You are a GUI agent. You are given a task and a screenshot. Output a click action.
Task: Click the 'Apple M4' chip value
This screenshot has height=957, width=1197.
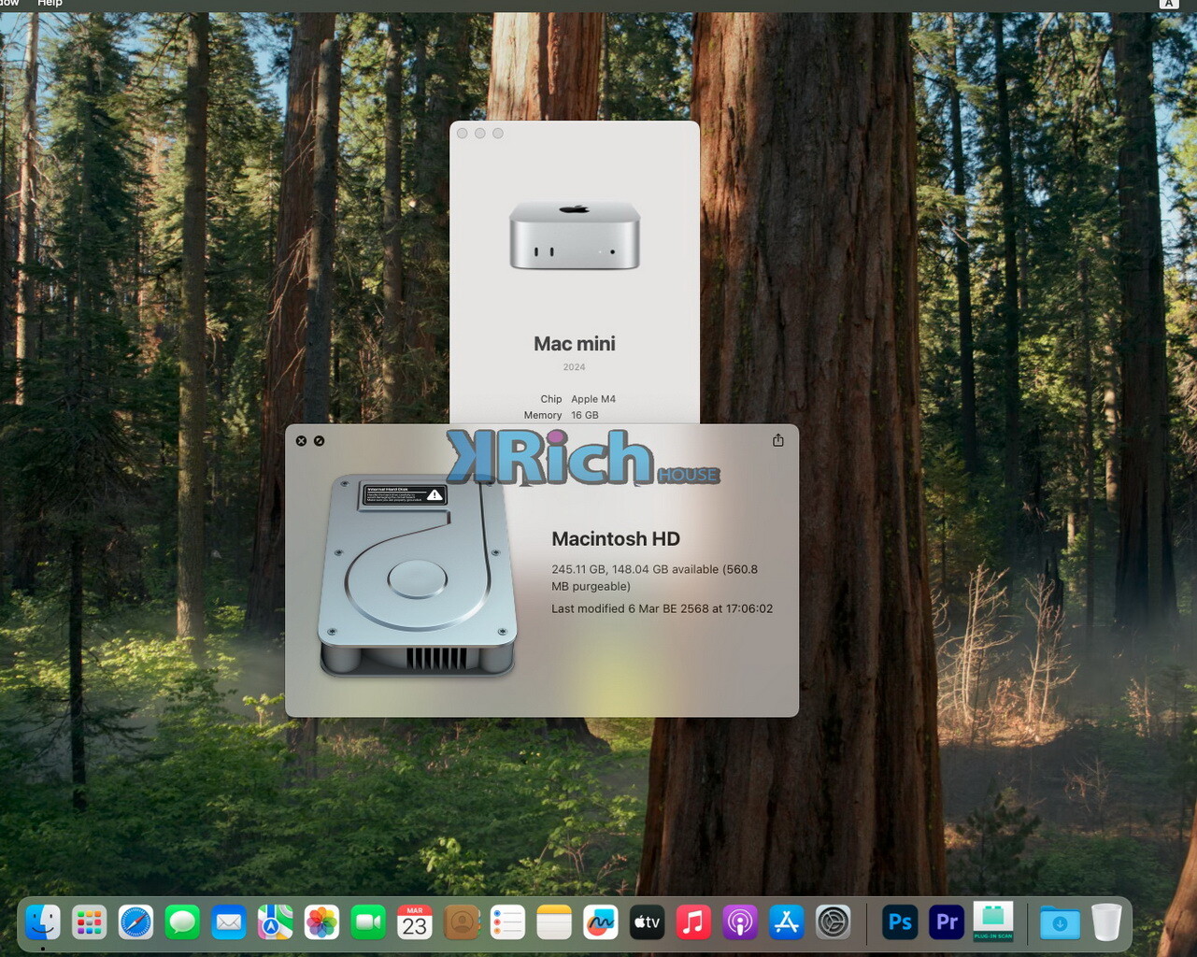pos(593,399)
